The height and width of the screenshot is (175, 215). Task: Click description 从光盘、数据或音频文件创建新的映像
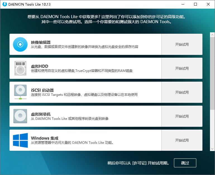[x=85, y=47]
